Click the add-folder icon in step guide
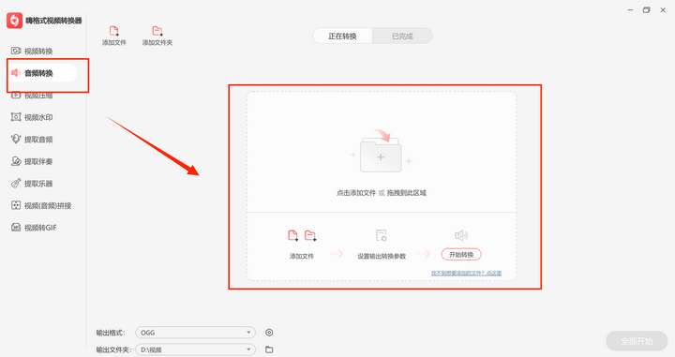The width and height of the screenshot is (675, 357). pos(310,235)
